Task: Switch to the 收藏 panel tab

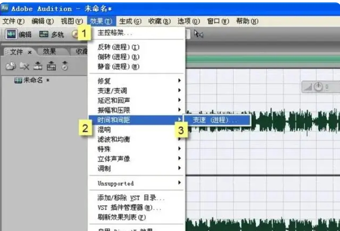Action: 81,52
